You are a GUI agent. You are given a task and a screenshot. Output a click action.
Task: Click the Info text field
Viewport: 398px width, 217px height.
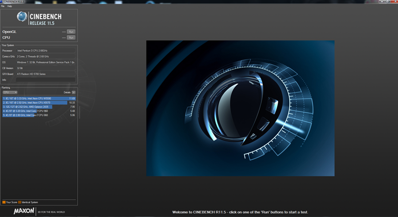click(46, 80)
